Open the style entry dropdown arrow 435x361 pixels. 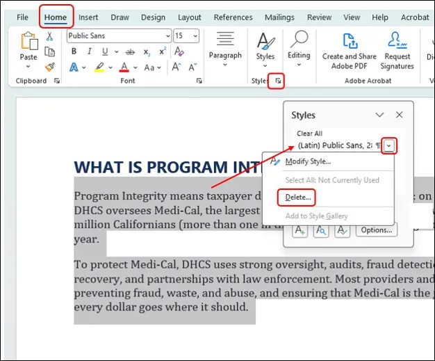(389, 145)
